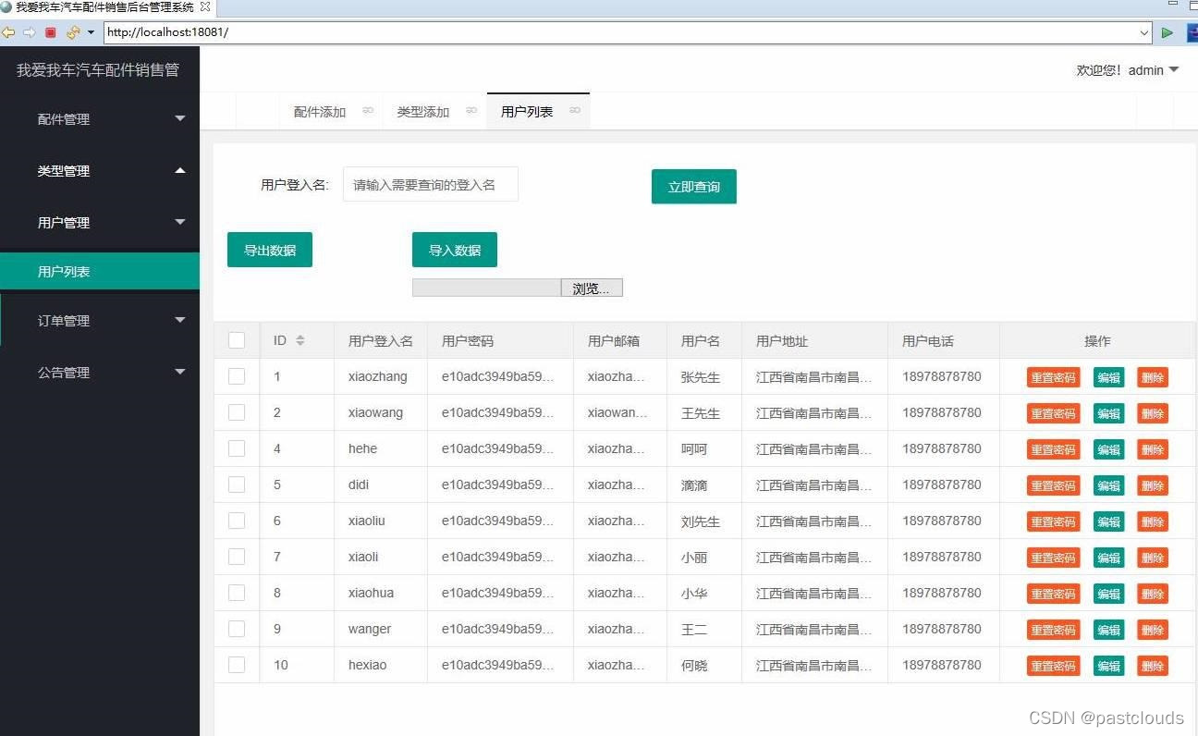Click the sort arrows on the ID column
This screenshot has width=1198, height=736.
click(x=301, y=340)
